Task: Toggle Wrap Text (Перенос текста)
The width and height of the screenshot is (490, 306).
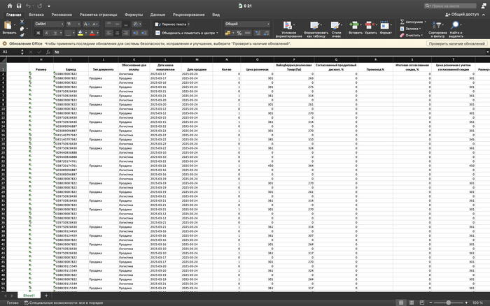Action: 171,24
